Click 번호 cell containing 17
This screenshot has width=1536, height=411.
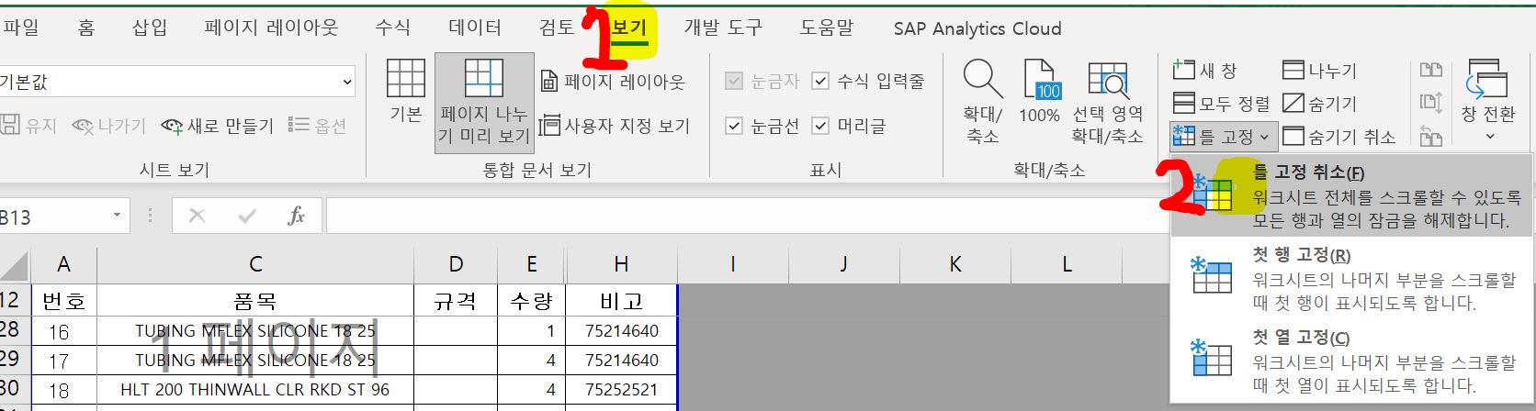click(x=63, y=361)
